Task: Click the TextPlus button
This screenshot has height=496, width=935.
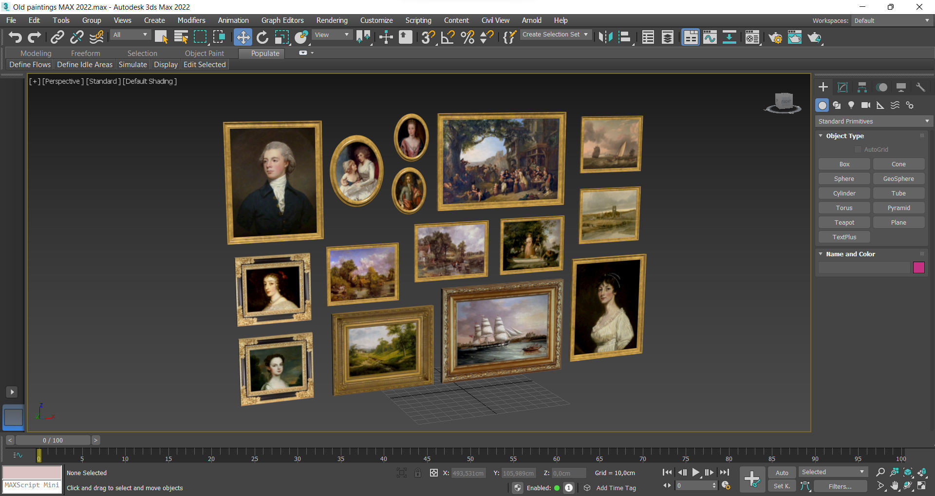Action: [844, 237]
